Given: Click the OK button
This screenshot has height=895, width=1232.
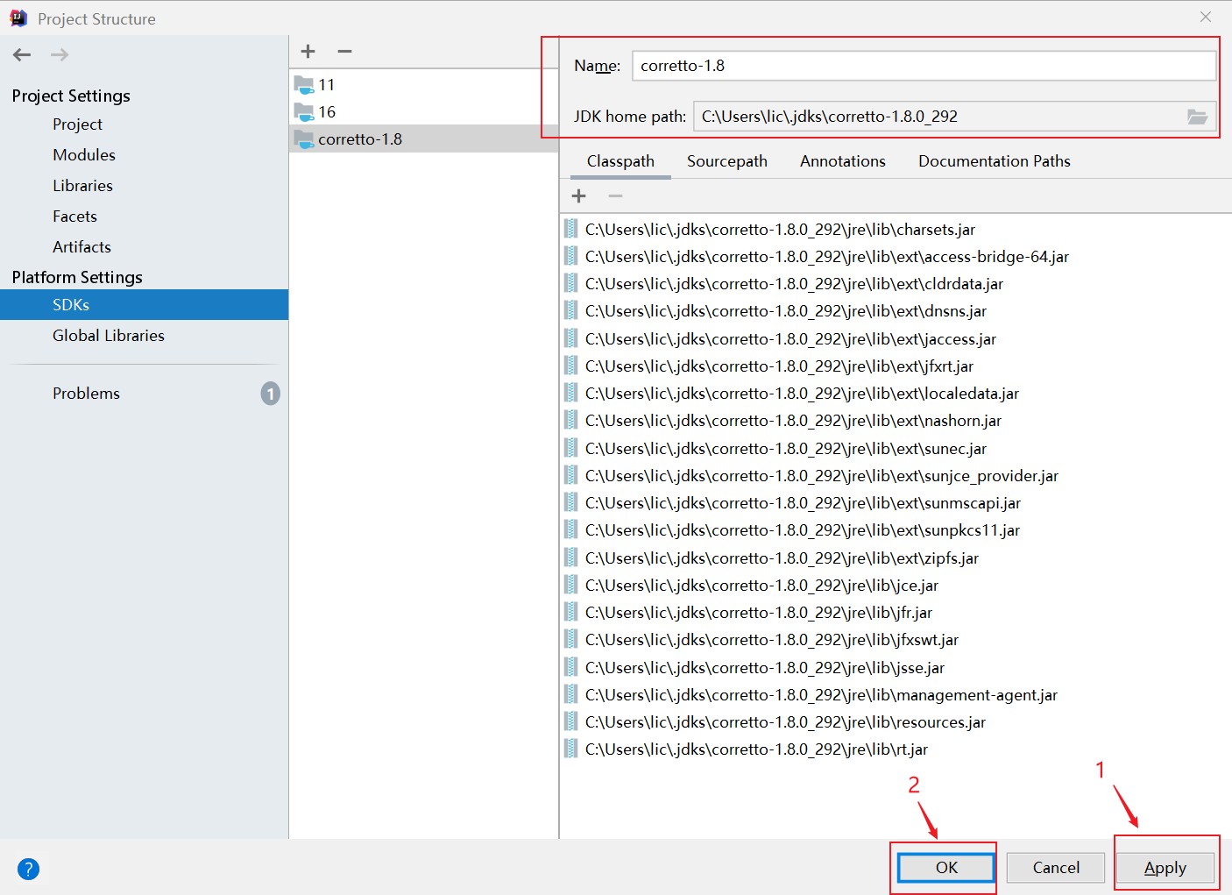Looking at the screenshot, I should click(946, 868).
